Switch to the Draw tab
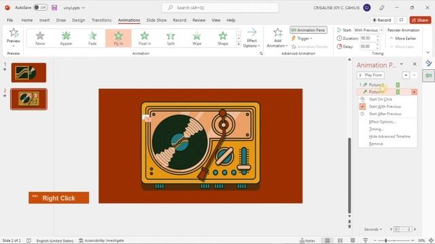435x244 pixels. pyautogui.click(x=61, y=20)
